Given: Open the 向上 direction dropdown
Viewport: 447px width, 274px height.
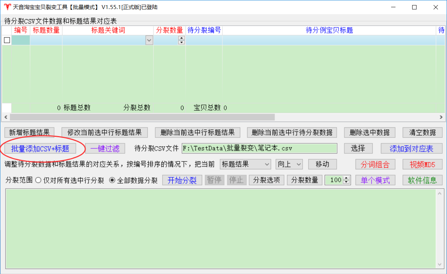Looking at the screenshot, I should click(x=289, y=164).
